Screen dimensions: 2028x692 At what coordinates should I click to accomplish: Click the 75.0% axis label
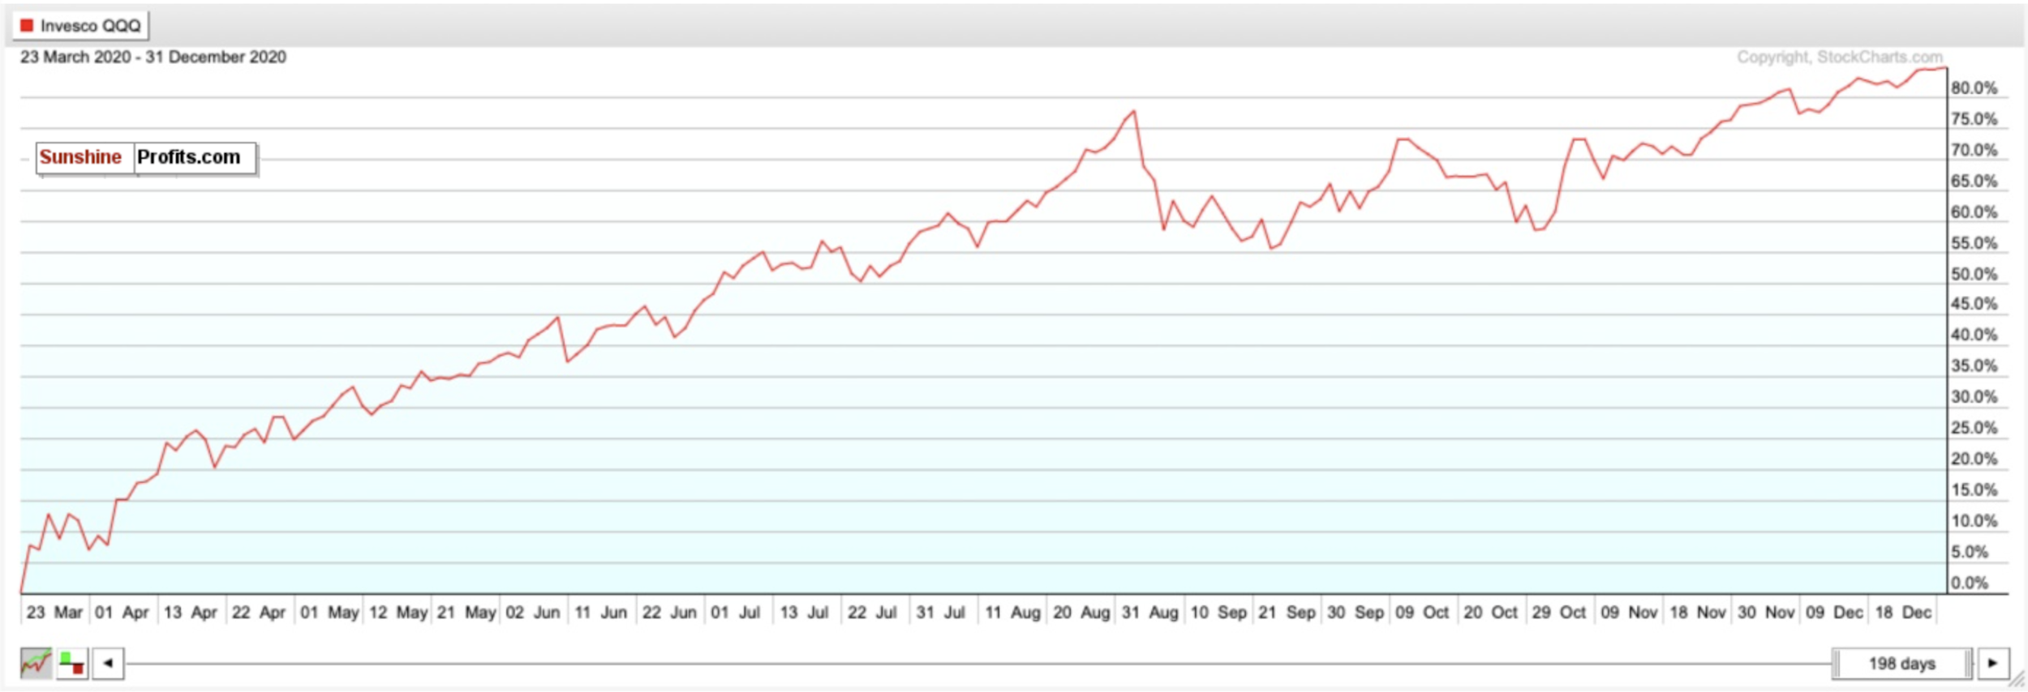point(1974,119)
